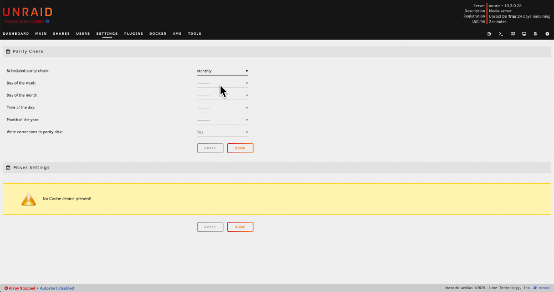Open the system log icon
This screenshot has width=554, height=292.
(x=536, y=34)
